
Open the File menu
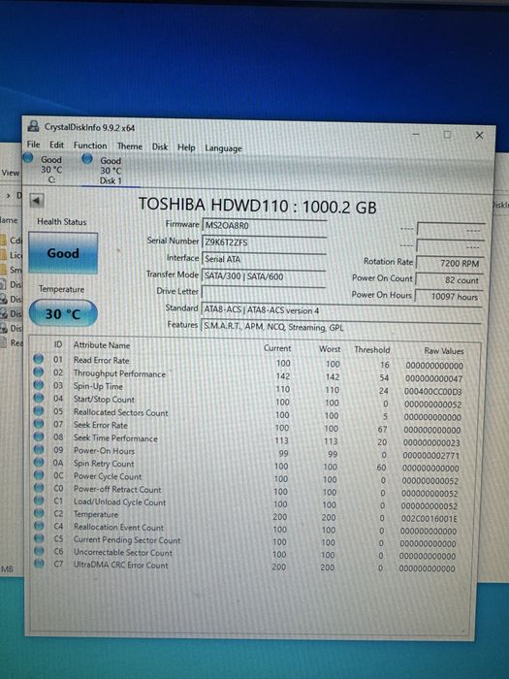pyautogui.click(x=33, y=145)
